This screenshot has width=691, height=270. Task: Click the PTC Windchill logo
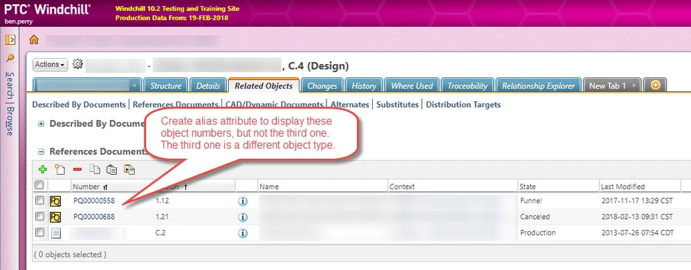click(48, 9)
